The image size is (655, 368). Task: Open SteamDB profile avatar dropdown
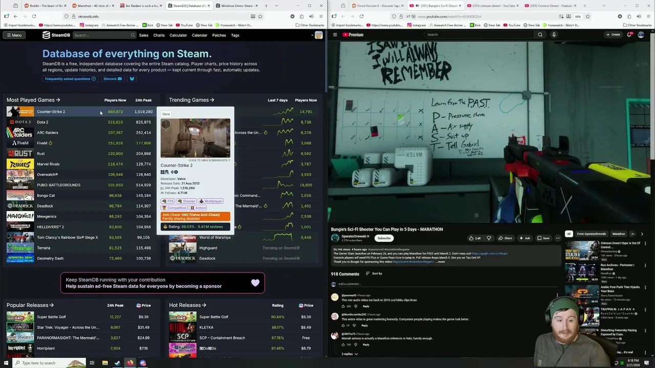click(318, 35)
